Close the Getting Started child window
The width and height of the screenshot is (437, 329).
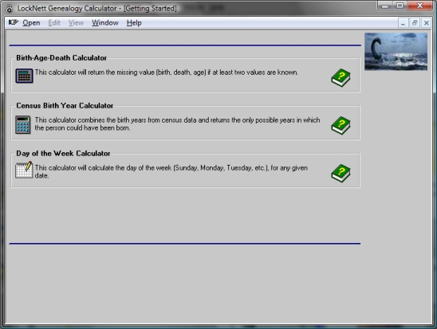[x=427, y=23]
